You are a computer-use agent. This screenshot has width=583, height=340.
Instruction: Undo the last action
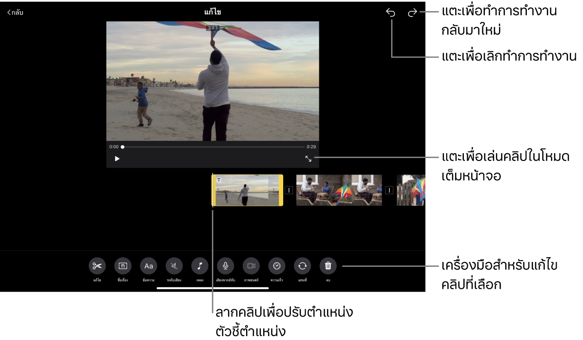[391, 13]
